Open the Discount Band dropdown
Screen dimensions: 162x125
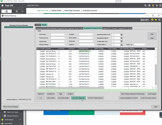click(58, 45)
